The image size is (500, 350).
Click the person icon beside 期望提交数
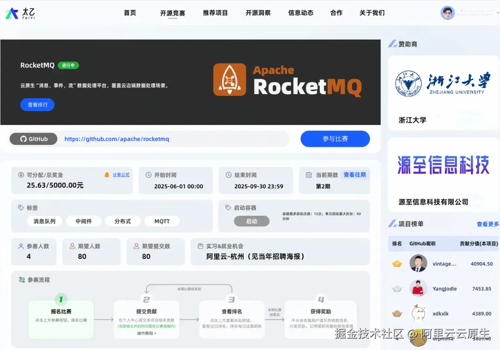[x=137, y=246]
